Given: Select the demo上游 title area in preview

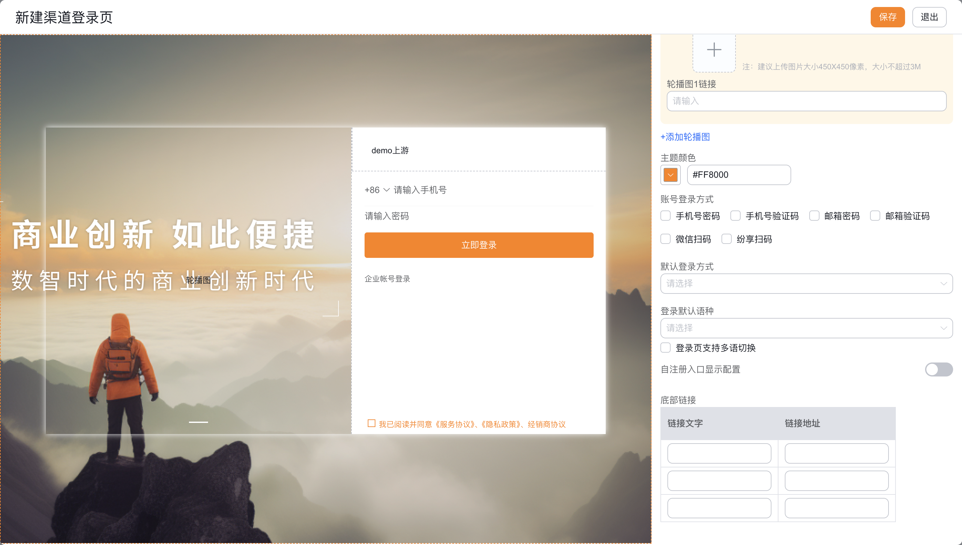Looking at the screenshot, I should point(478,150).
